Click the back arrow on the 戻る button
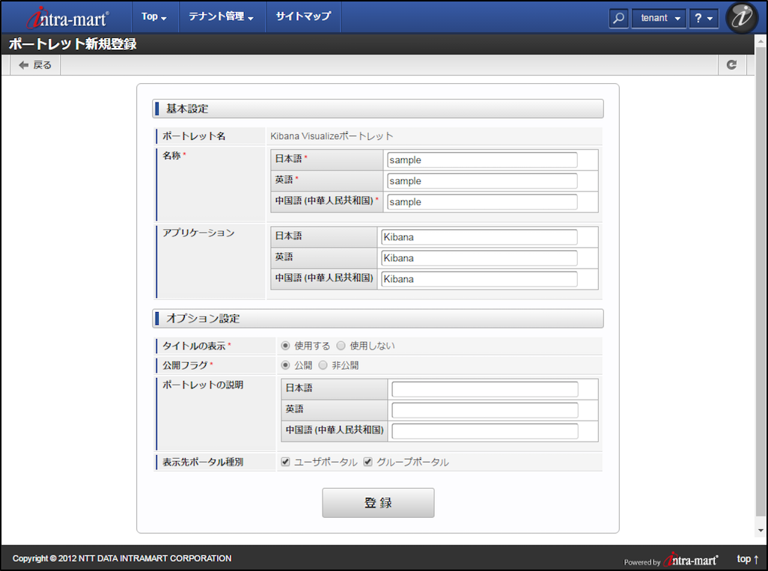The image size is (768, 571). coord(22,64)
